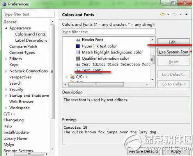
Task: Expand the C/C++ category in fonts list
Action: pos(67,77)
